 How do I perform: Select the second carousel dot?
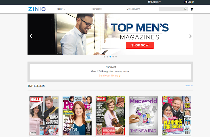(107, 57)
